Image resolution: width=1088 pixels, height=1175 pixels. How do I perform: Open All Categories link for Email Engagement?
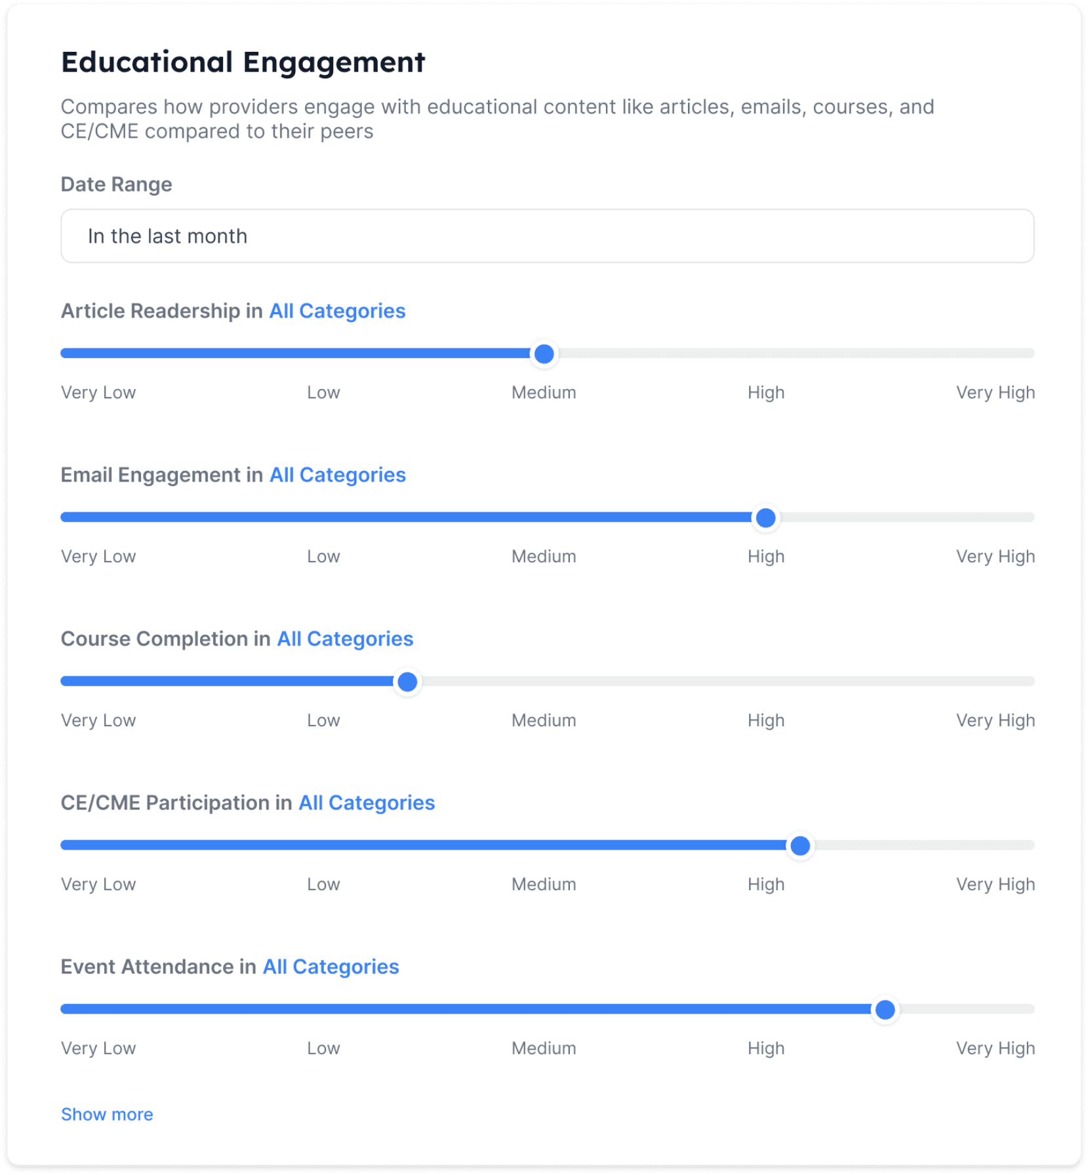(338, 475)
